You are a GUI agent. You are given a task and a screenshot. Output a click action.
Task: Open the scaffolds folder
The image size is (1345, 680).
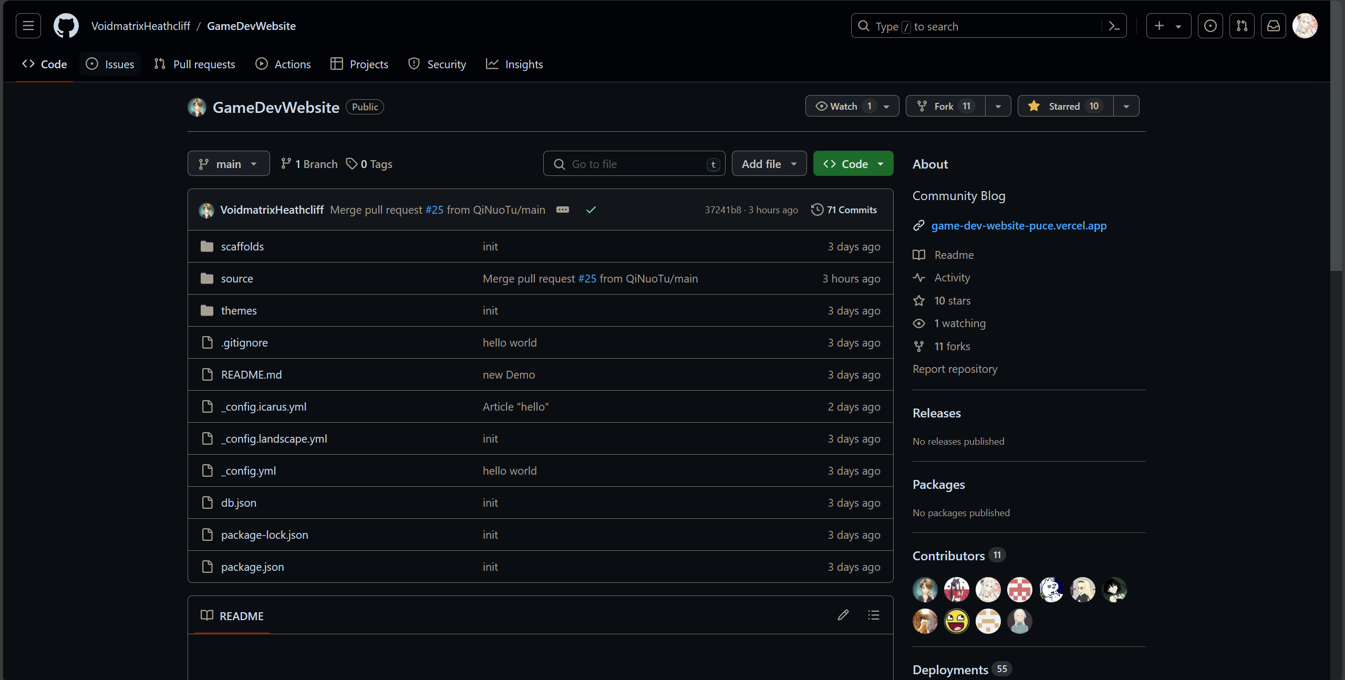click(x=242, y=246)
